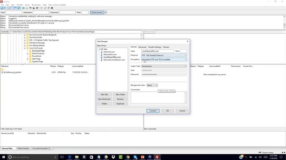Open Site Manager from the main toolbar
The width and height of the screenshot is (286, 160).
tap(2, 8)
